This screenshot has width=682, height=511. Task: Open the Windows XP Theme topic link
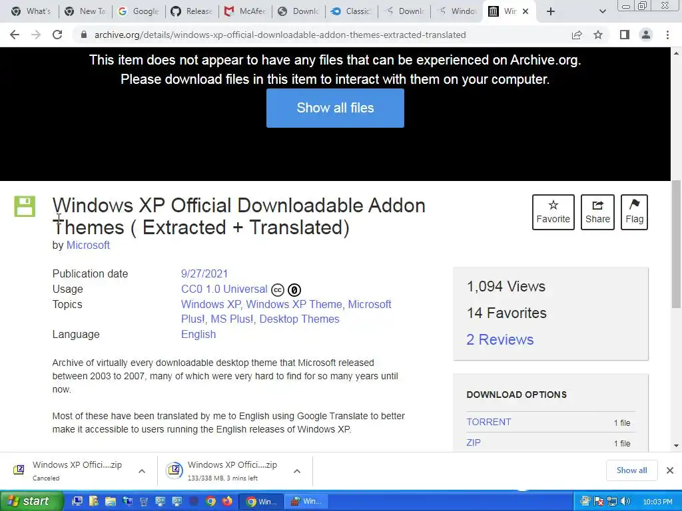click(294, 304)
